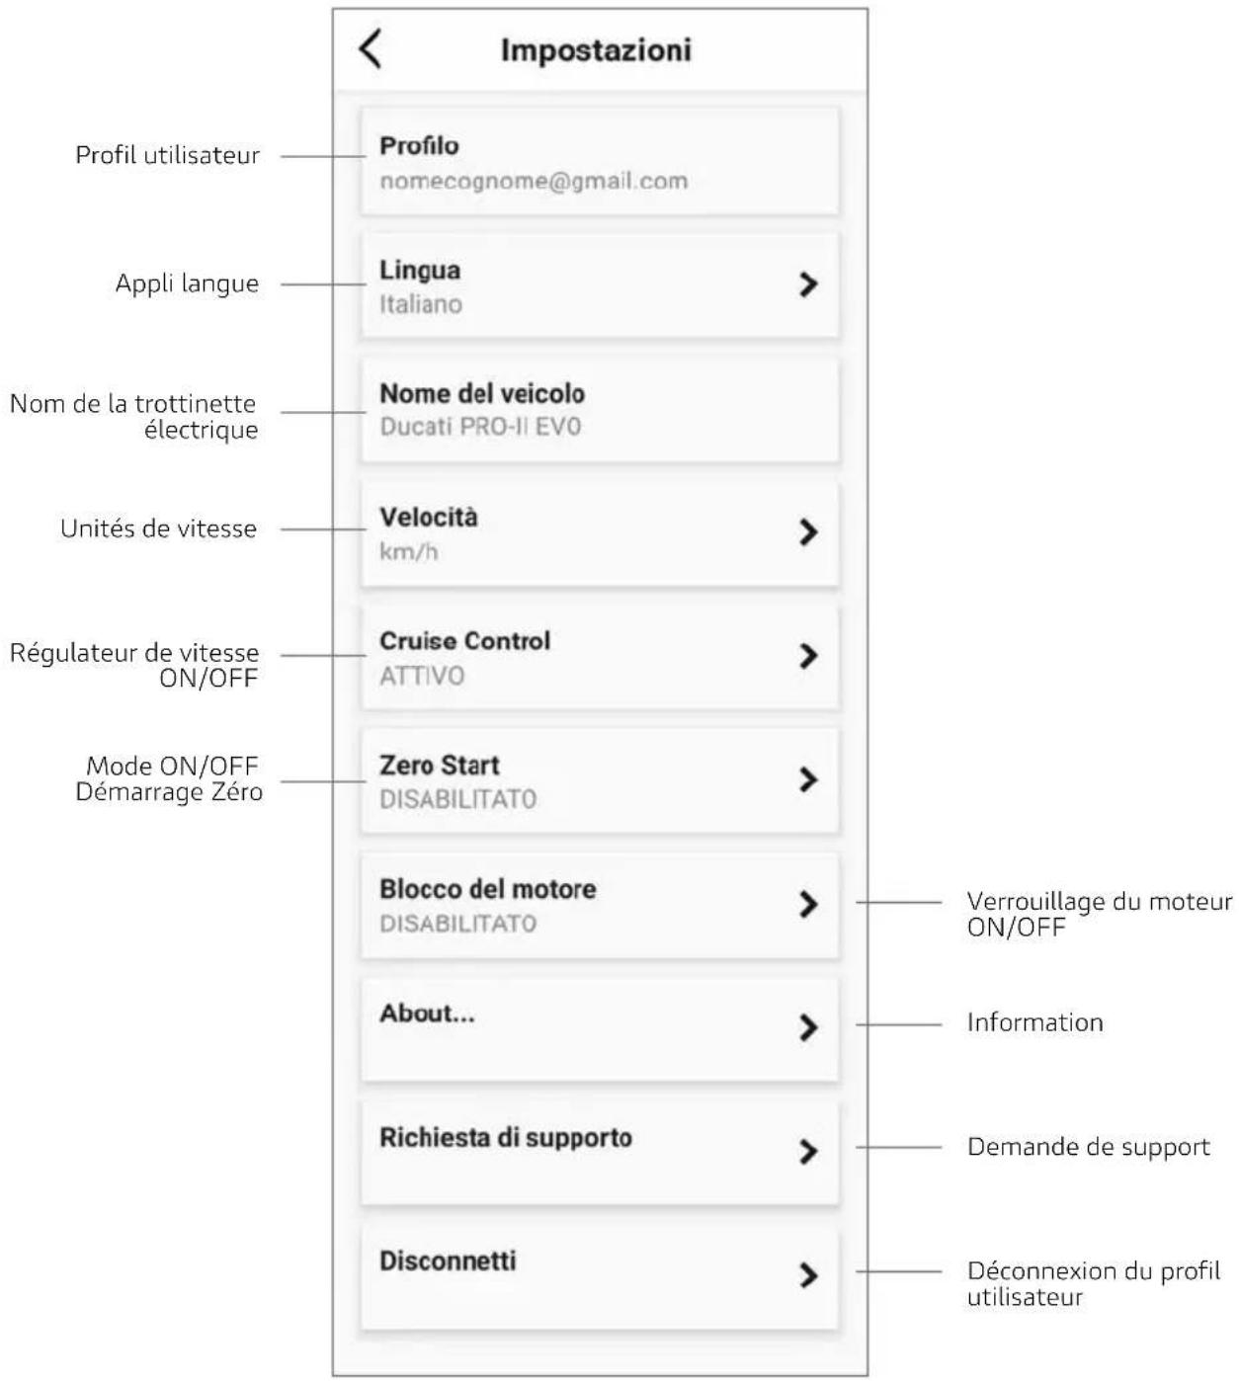
Task: Tap the Velocità chevron arrow
Action: pos(808,532)
